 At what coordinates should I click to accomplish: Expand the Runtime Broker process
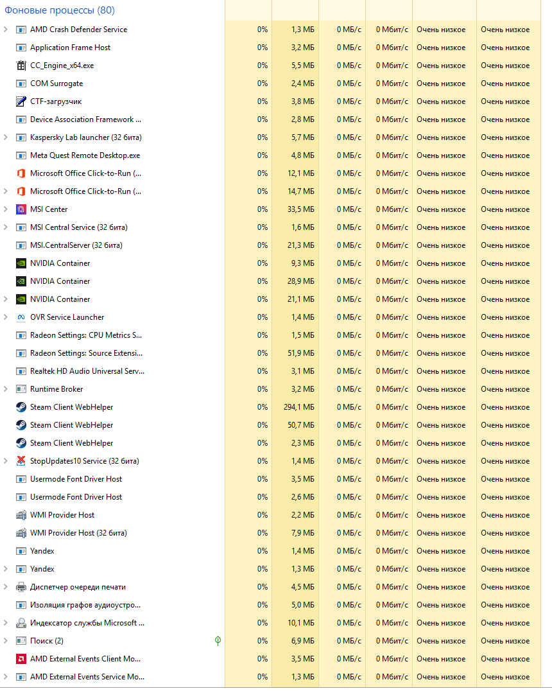[6, 389]
